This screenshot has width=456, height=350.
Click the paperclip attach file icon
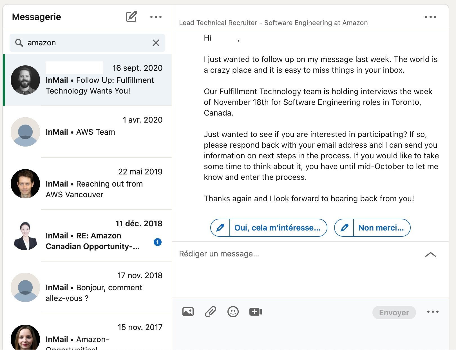[x=210, y=312]
